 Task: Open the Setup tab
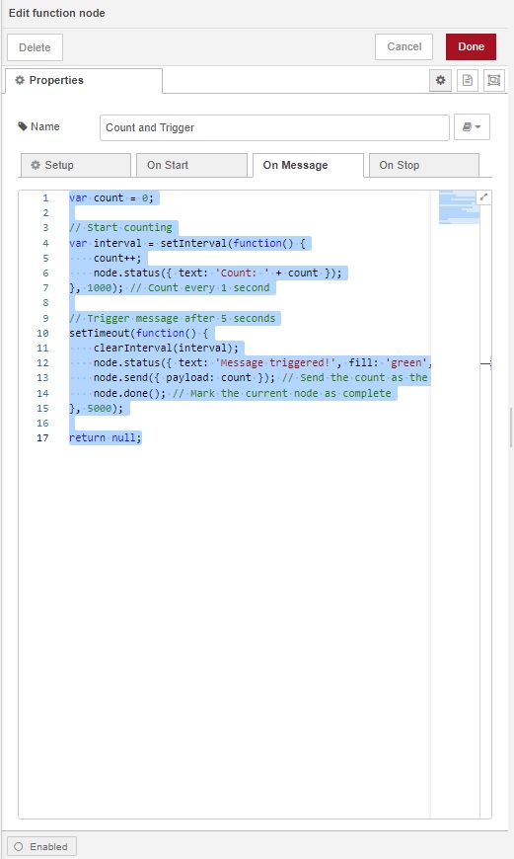point(76,165)
